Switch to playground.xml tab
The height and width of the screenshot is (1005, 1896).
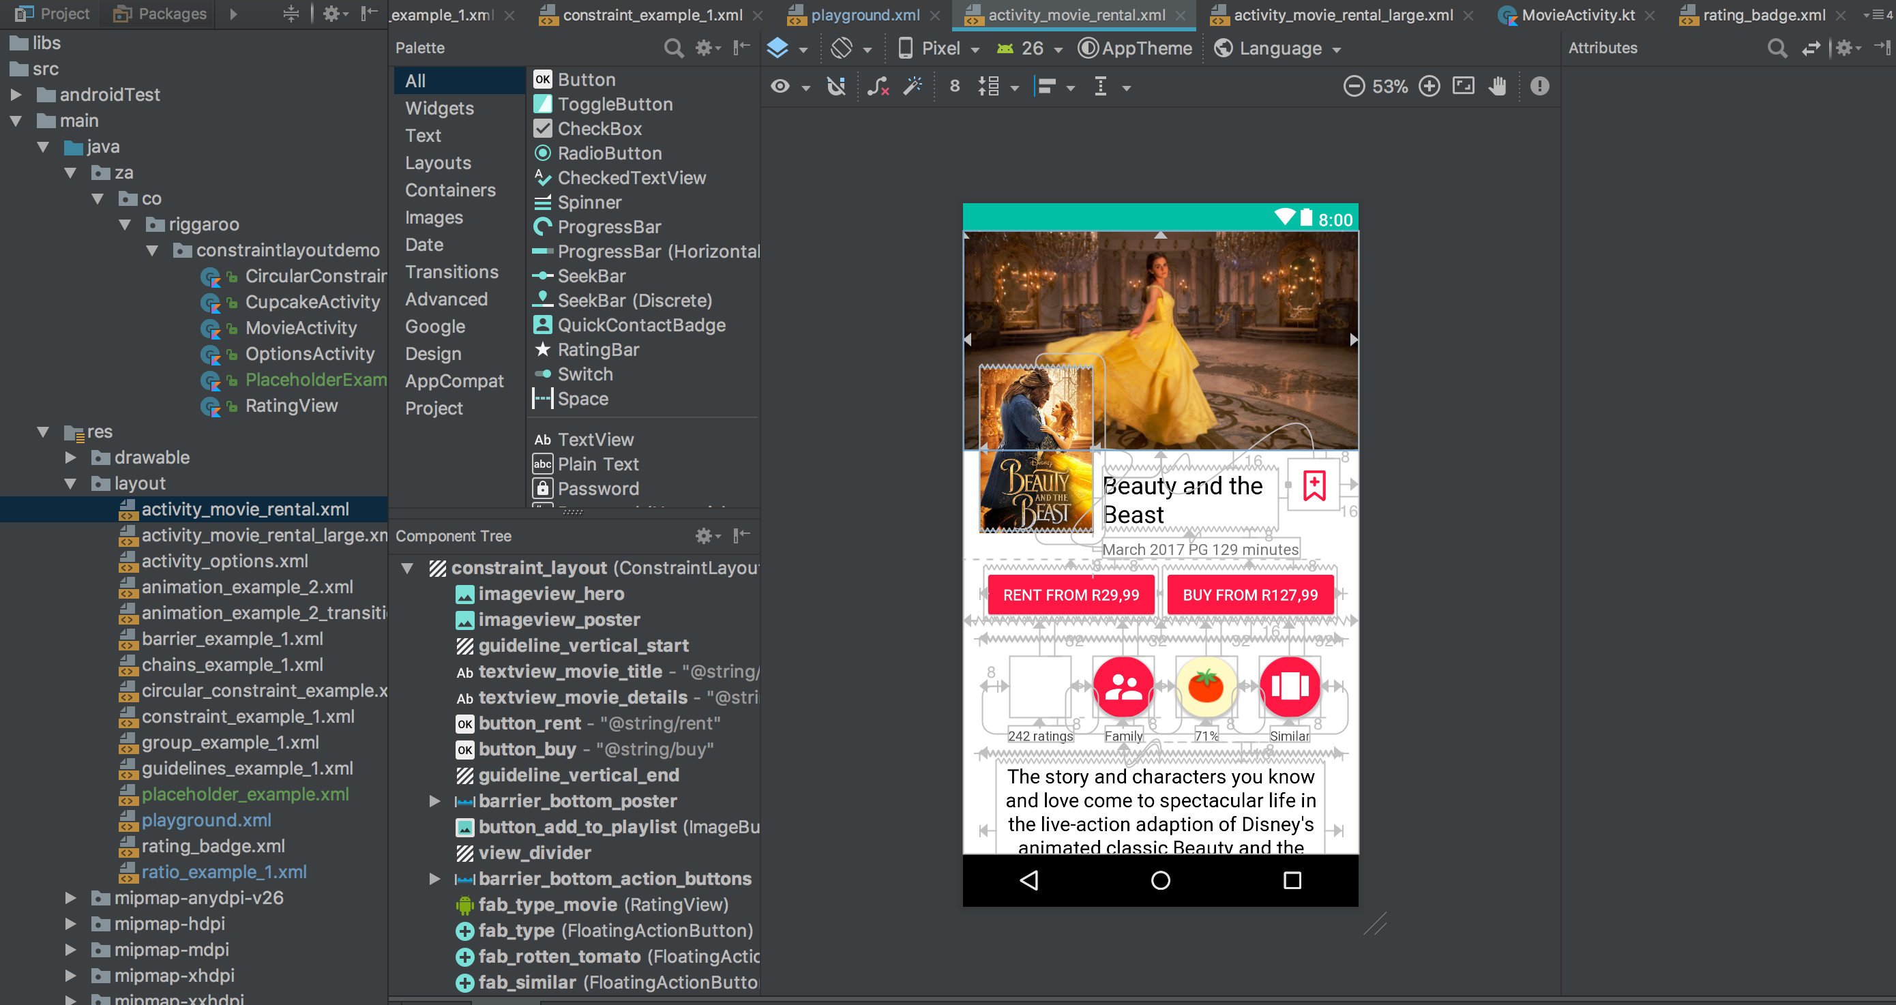pyautogui.click(x=864, y=15)
